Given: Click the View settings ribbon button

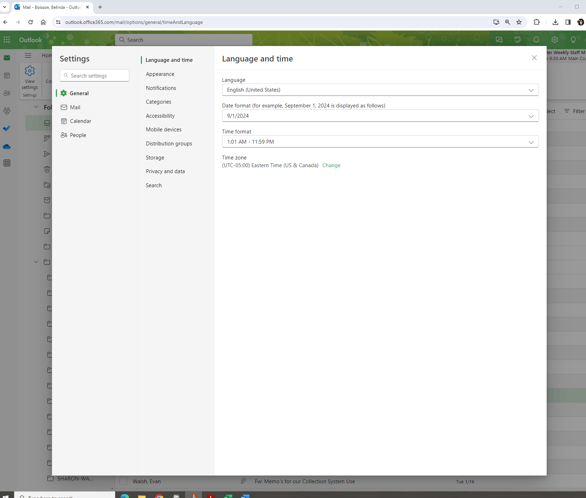Looking at the screenshot, I should 30,78.
